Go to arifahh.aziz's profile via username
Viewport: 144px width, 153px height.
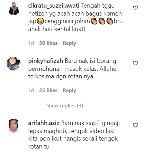(x=44, y=123)
